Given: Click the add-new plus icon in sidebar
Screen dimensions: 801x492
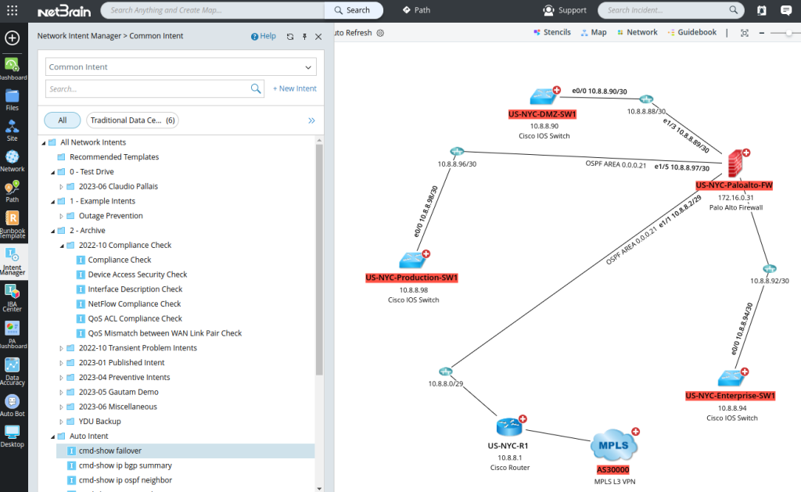Looking at the screenshot, I should click(x=13, y=38).
